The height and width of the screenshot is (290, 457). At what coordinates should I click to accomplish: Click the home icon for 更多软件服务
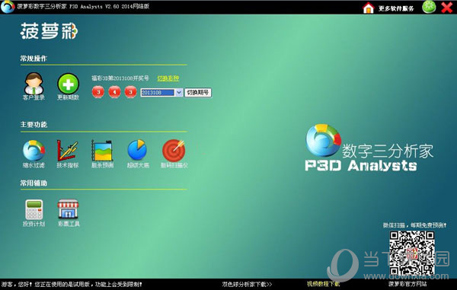(x=369, y=8)
